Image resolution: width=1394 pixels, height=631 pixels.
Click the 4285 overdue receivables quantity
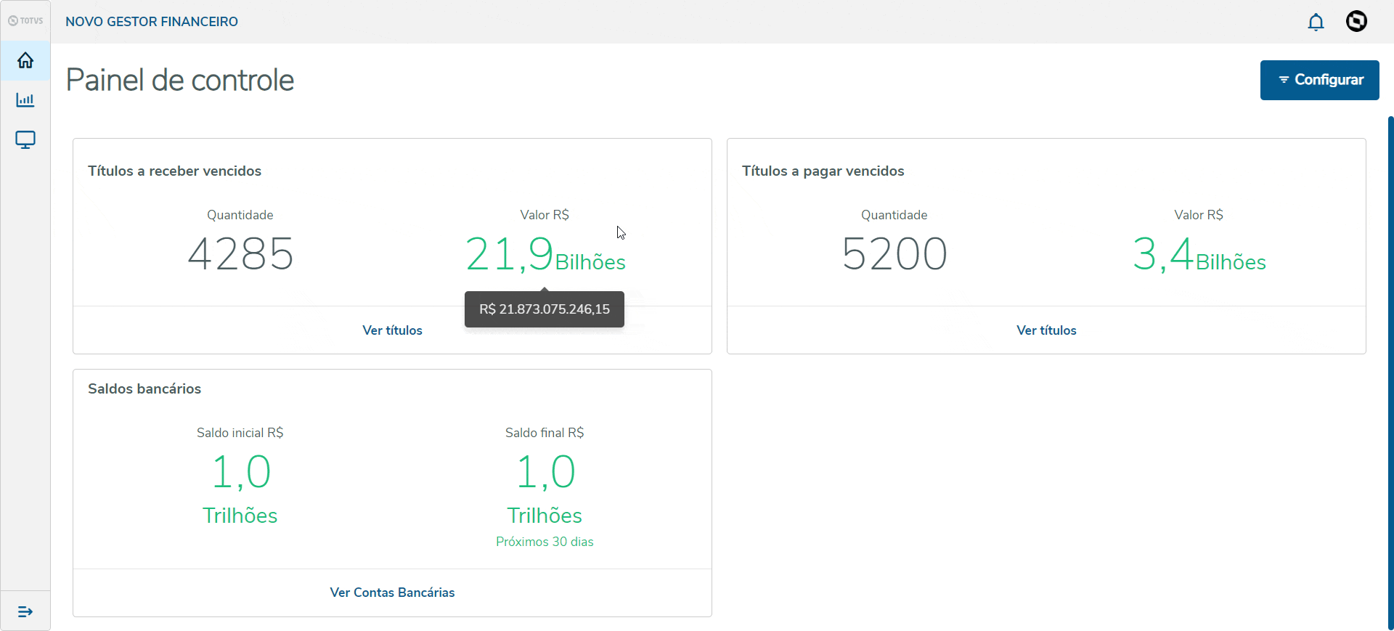tap(240, 254)
